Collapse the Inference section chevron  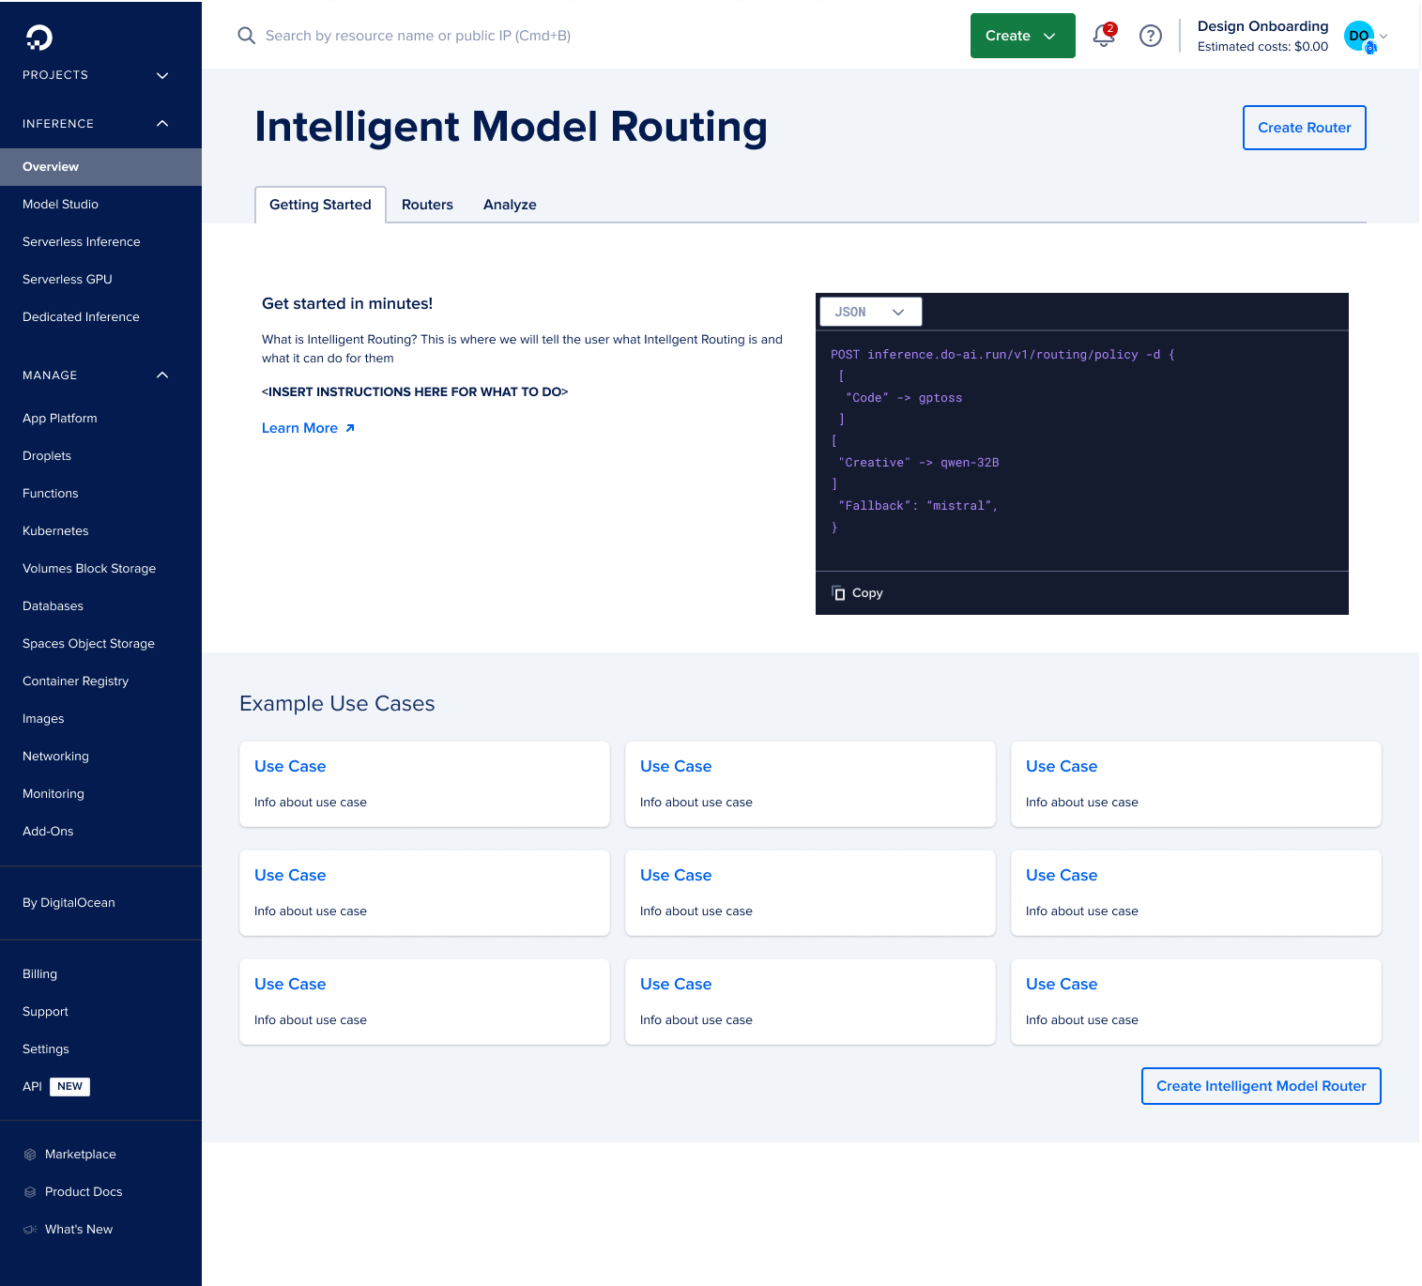click(x=162, y=124)
